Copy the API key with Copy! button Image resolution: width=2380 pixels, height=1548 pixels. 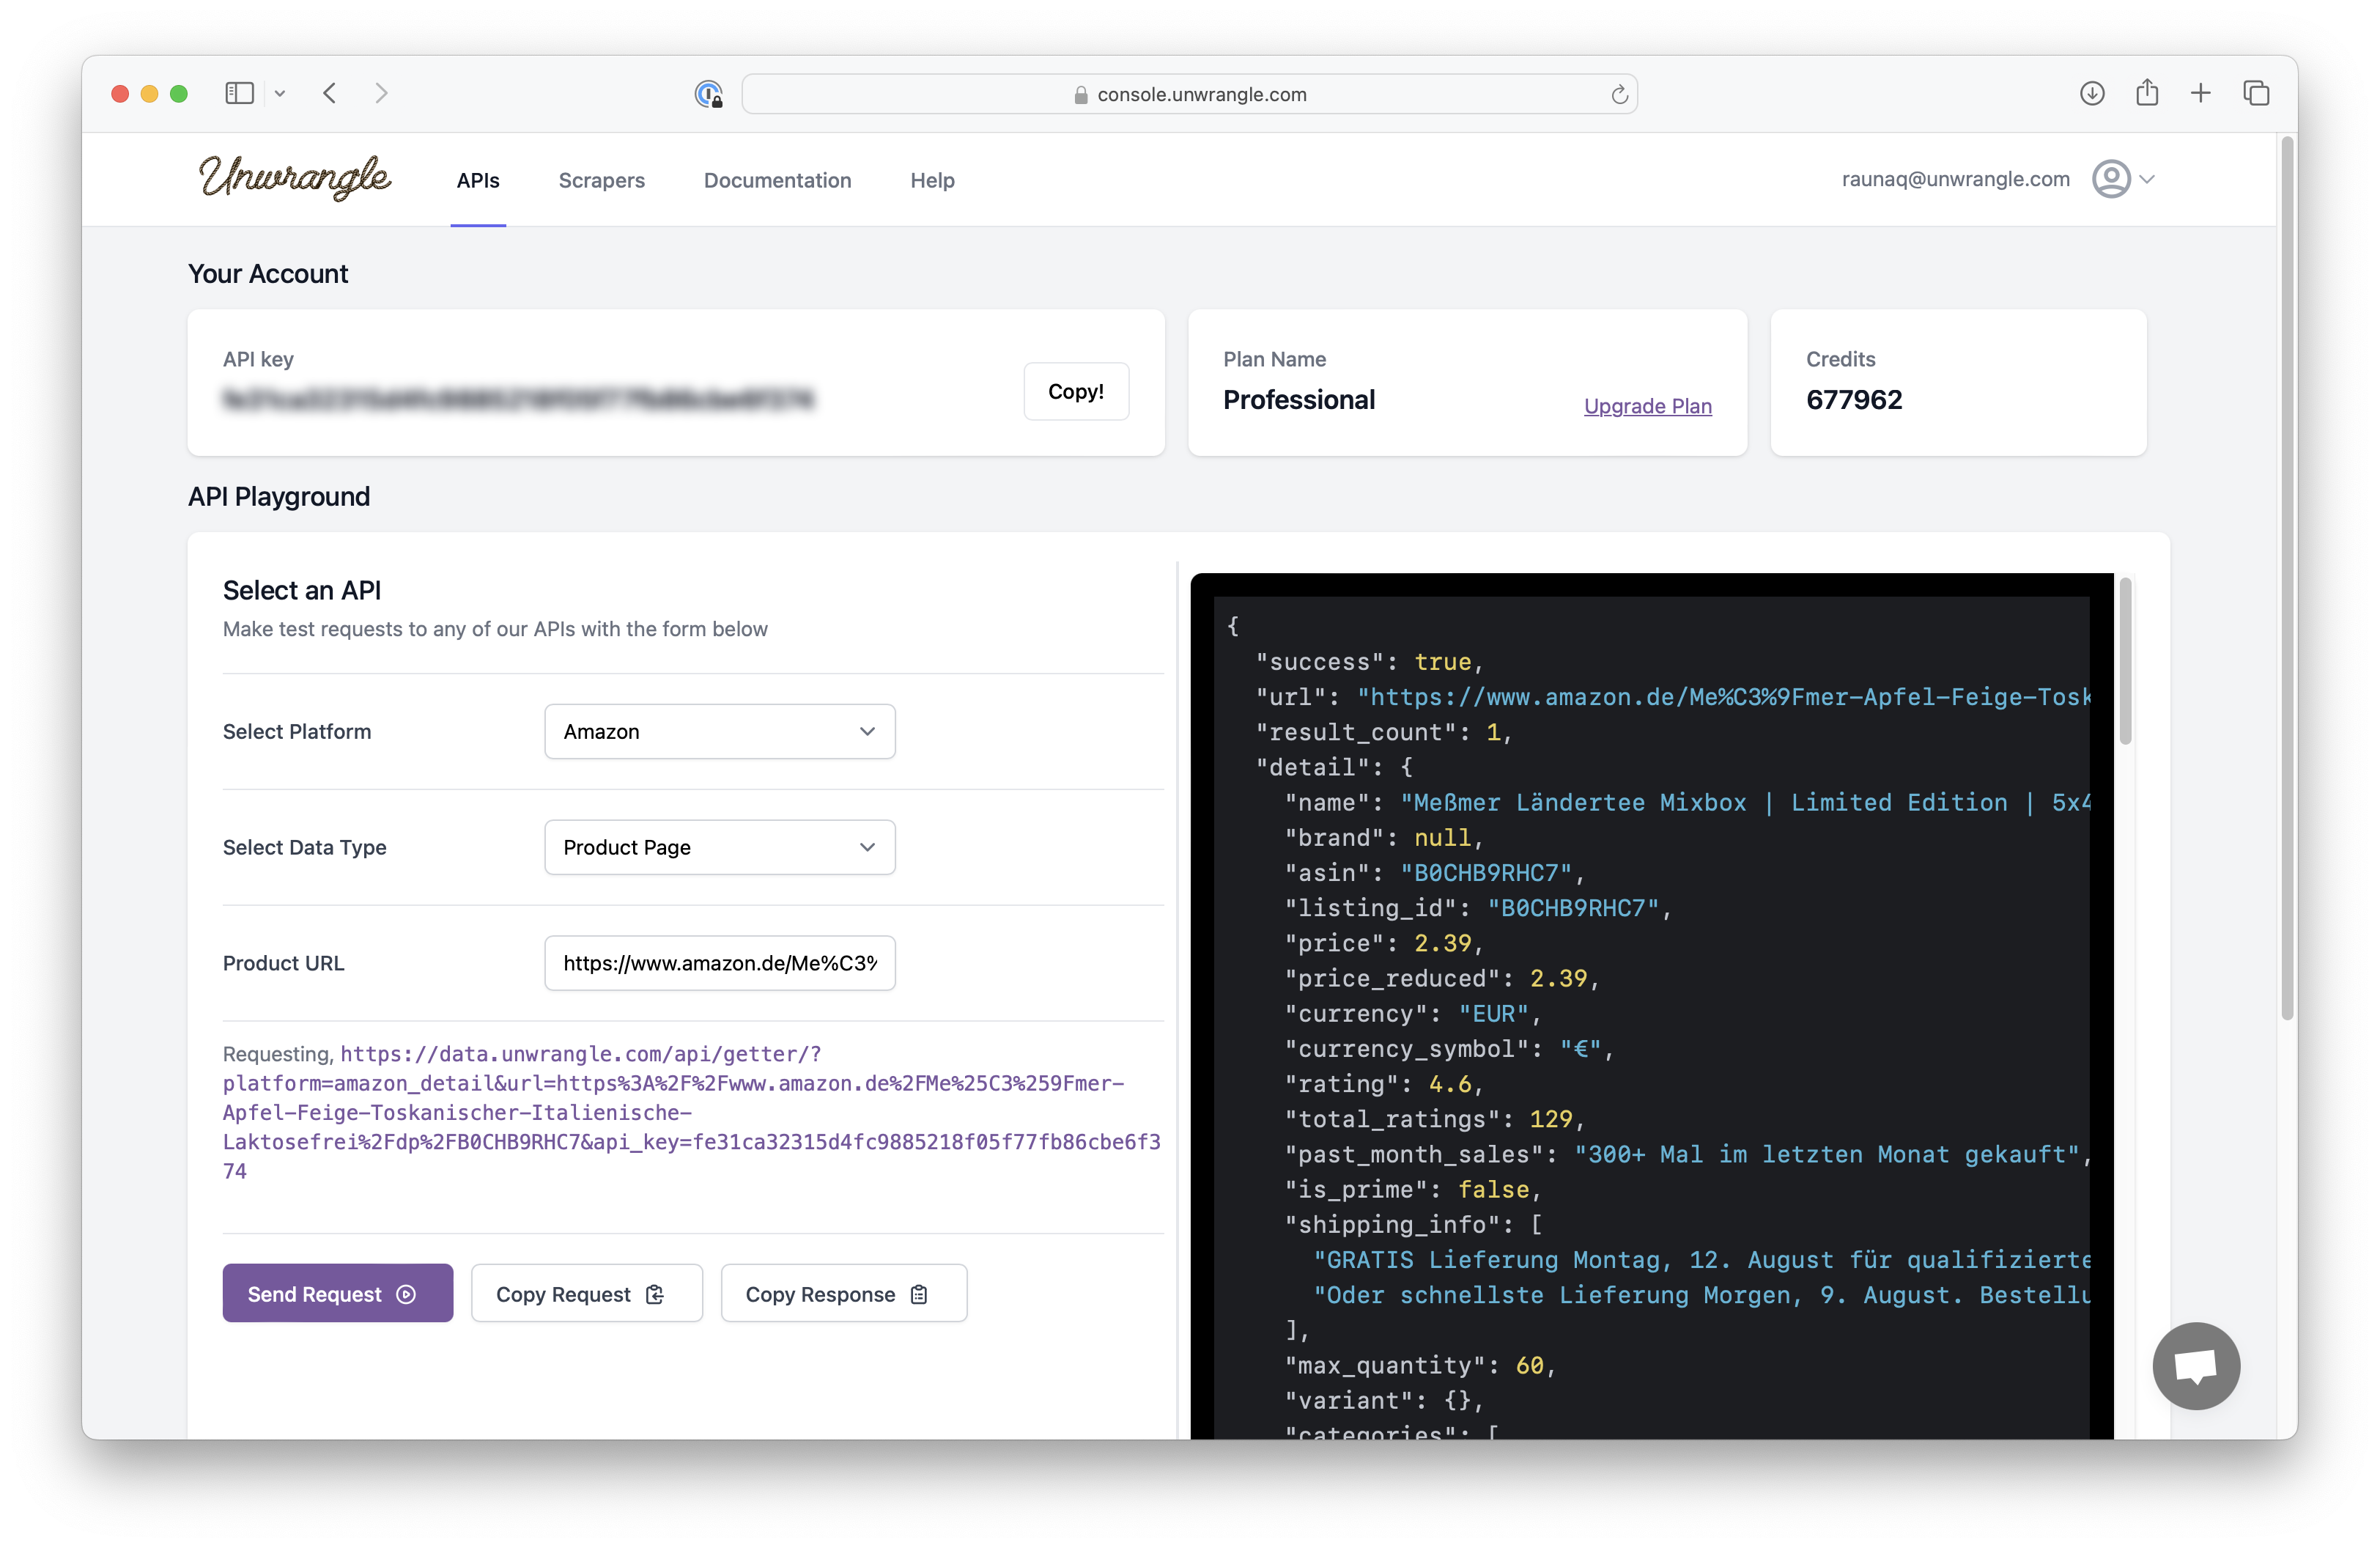tap(1076, 391)
